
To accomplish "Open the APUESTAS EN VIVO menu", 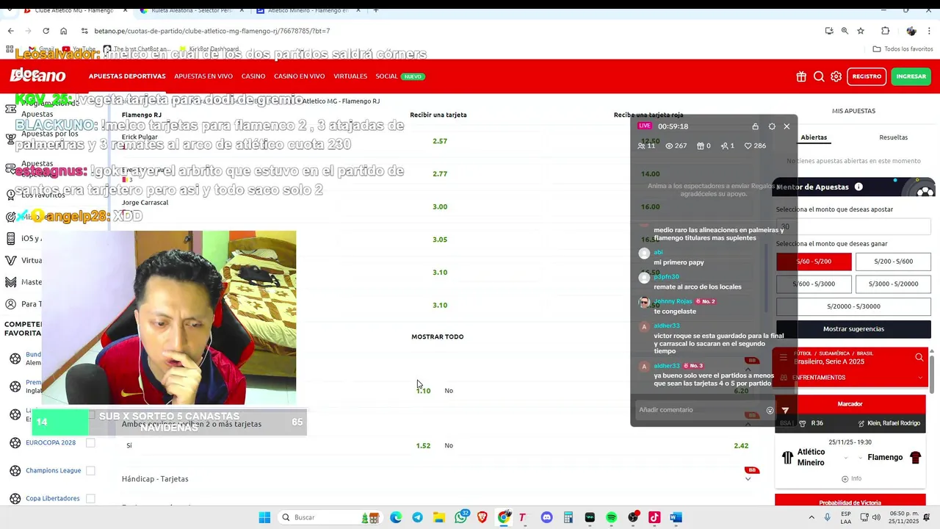I will pos(203,76).
